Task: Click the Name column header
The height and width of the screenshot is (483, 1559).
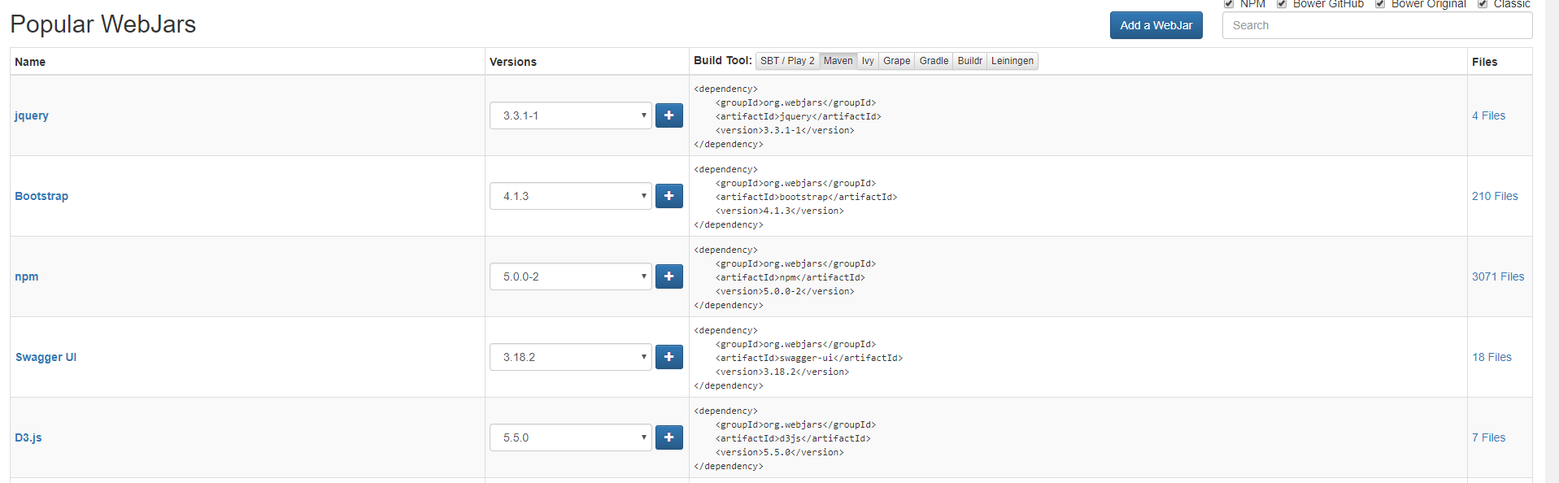Action: (x=30, y=62)
